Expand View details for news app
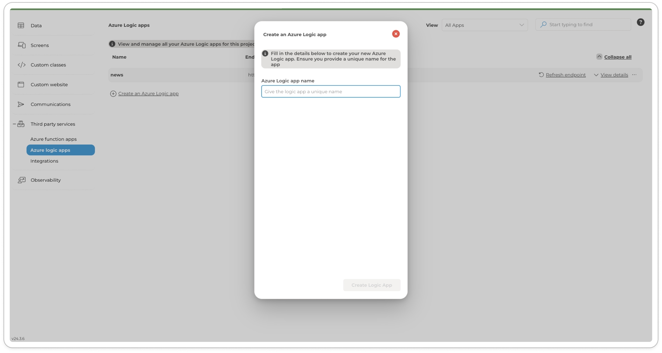The width and height of the screenshot is (662, 353). click(611, 75)
